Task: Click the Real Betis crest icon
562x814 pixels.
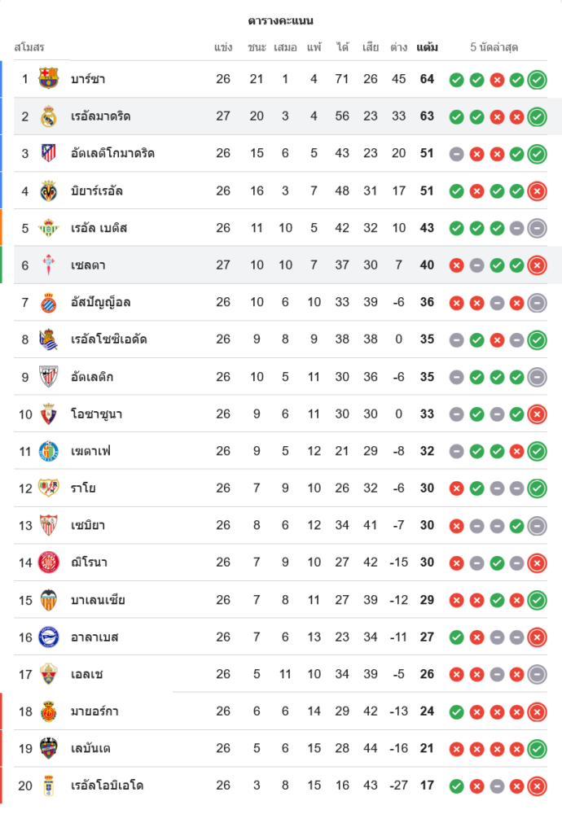Action: coord(49,228)
